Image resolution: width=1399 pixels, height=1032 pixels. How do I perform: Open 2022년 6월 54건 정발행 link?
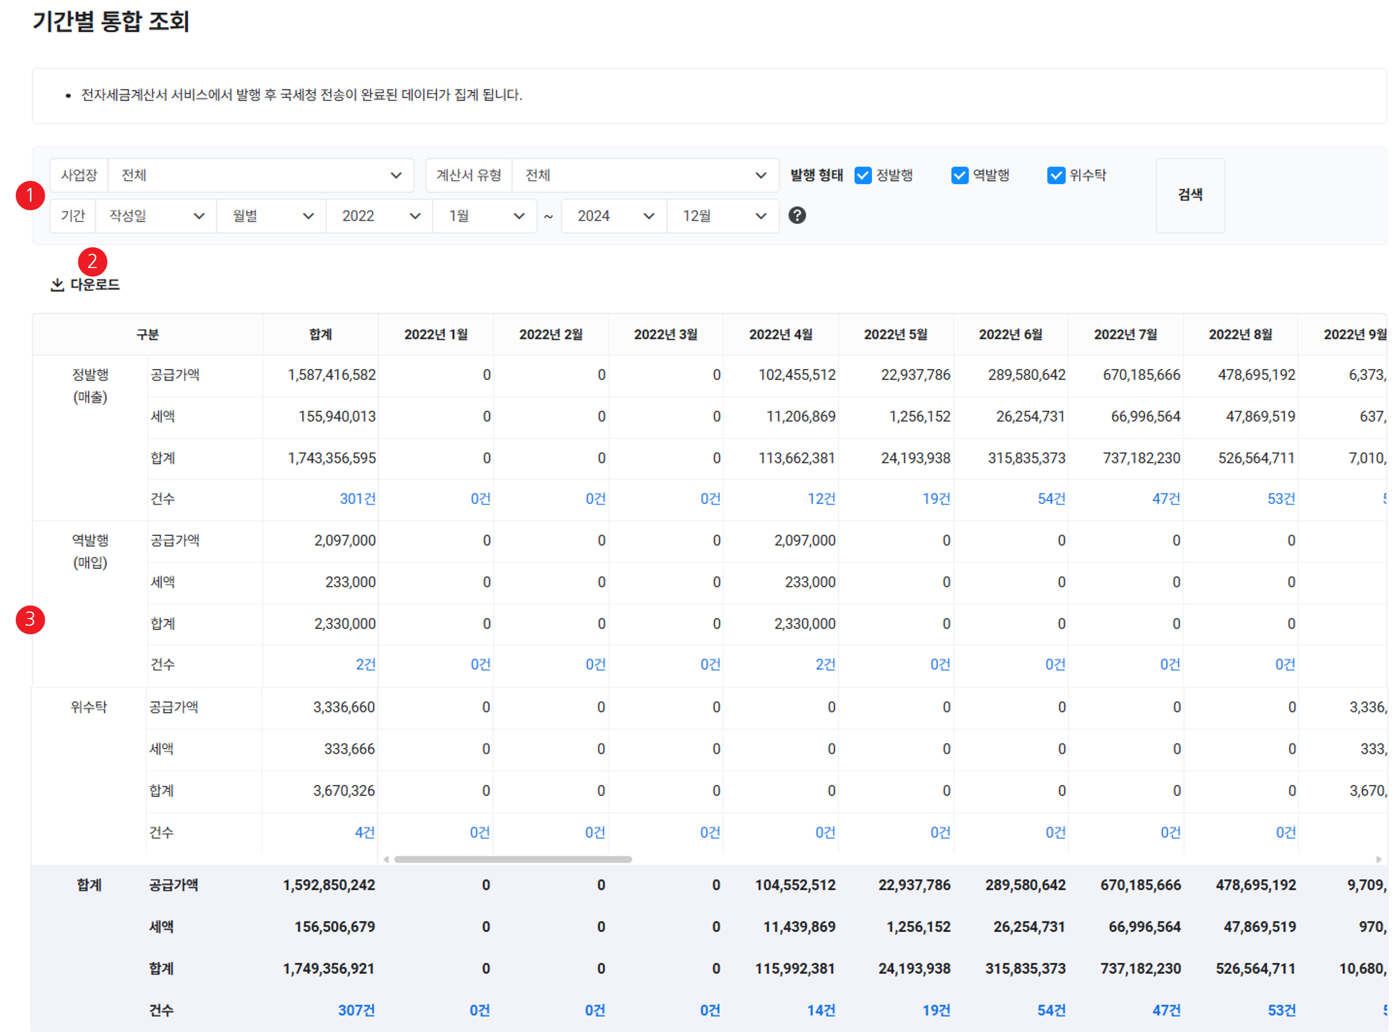pyautogui.click(x=1051, y=499)
